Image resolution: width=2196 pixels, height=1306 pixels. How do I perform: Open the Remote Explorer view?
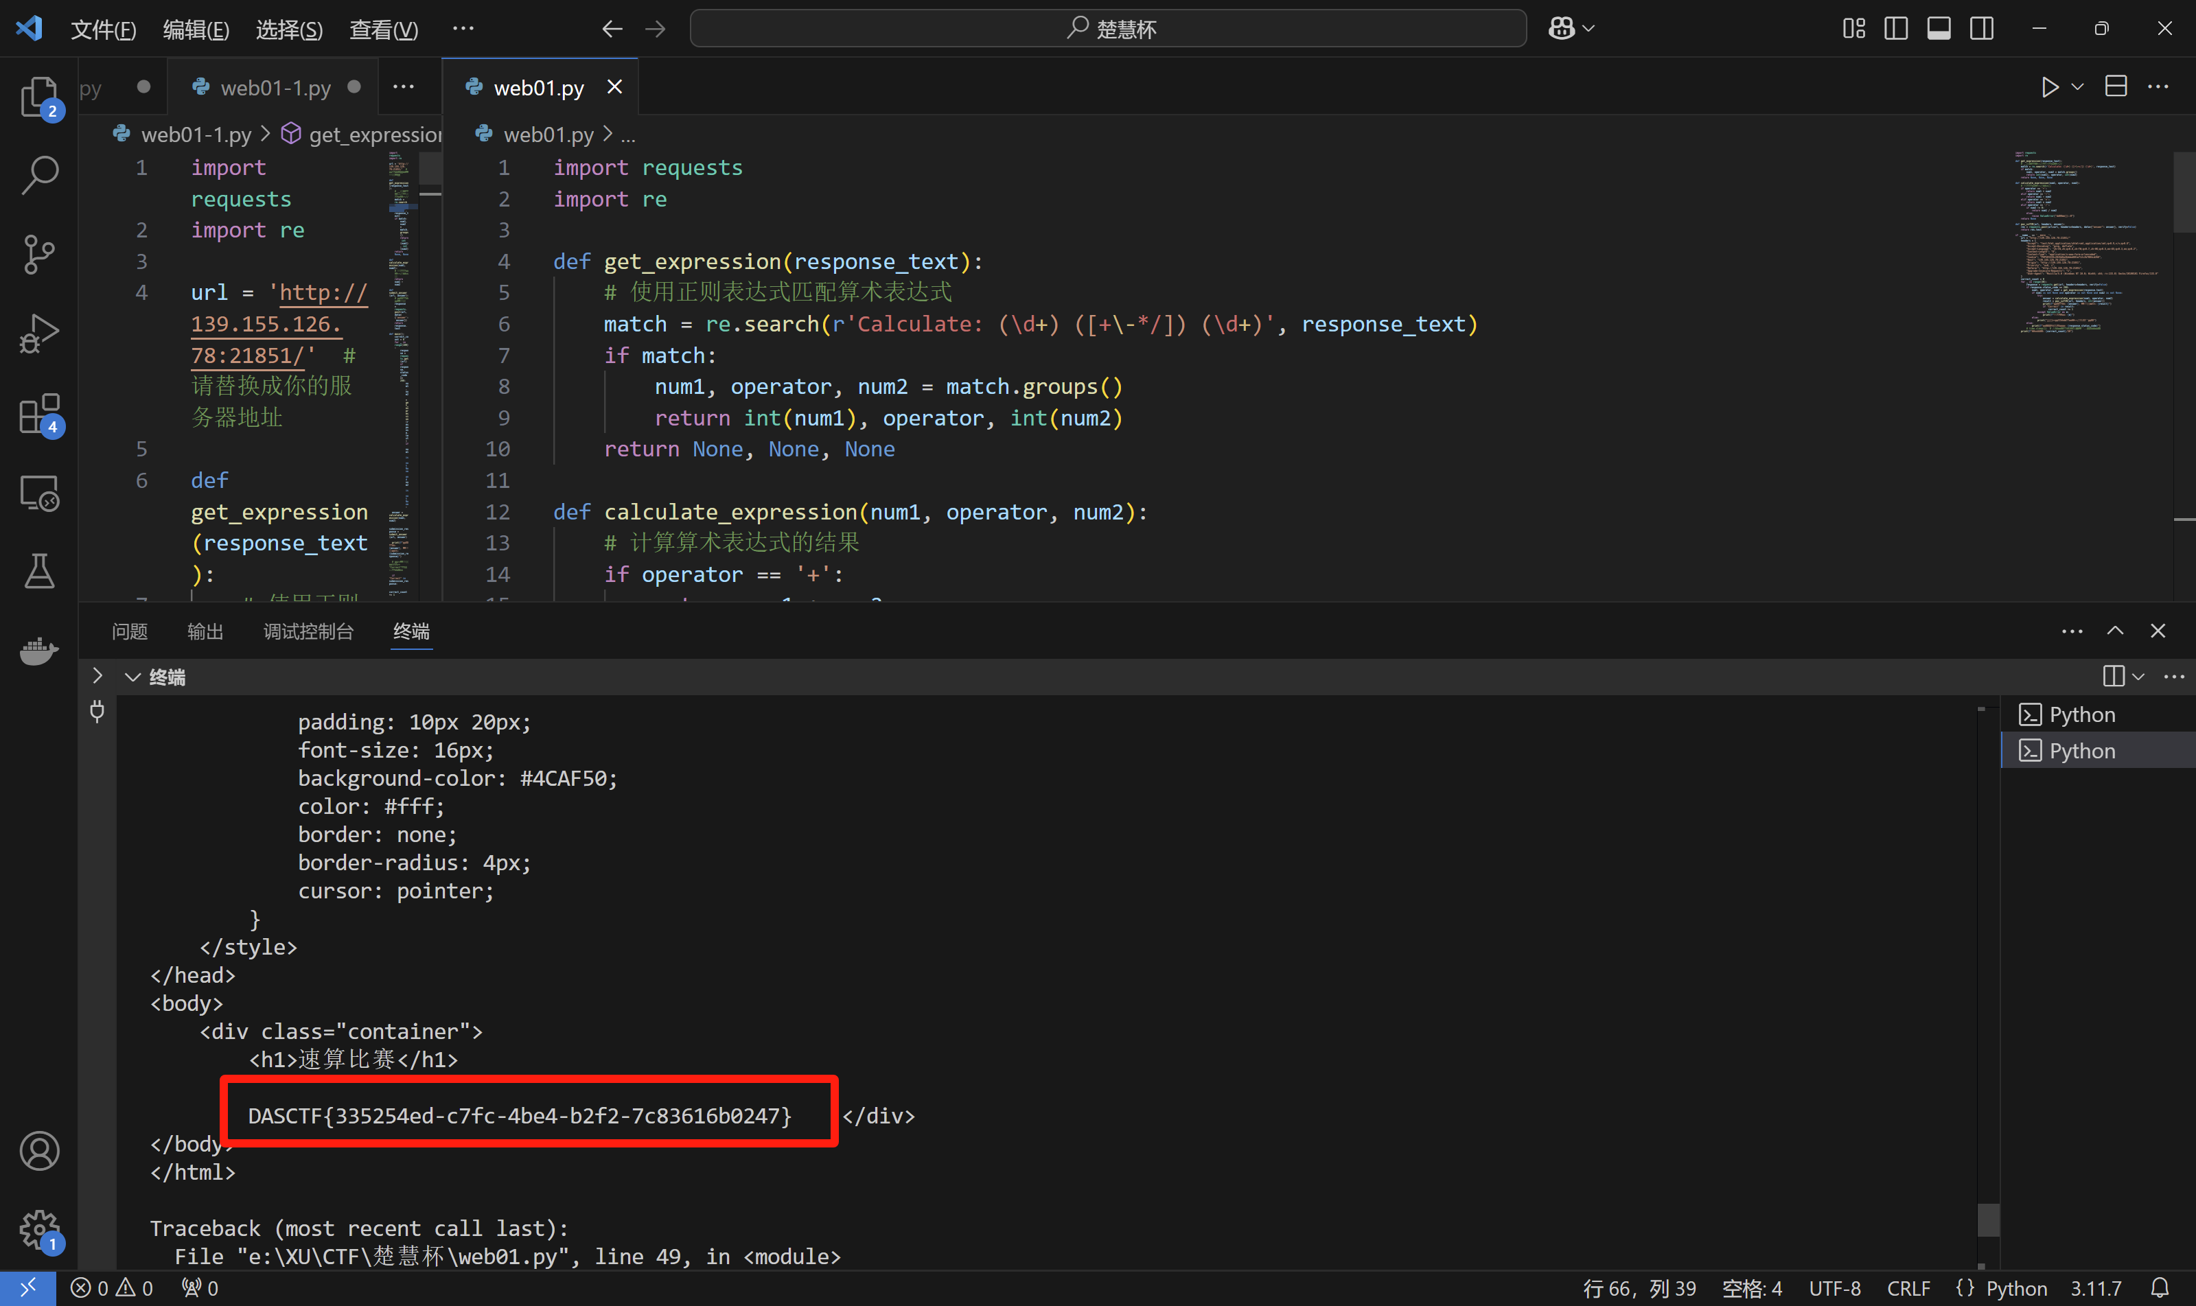tap(38, 493)
